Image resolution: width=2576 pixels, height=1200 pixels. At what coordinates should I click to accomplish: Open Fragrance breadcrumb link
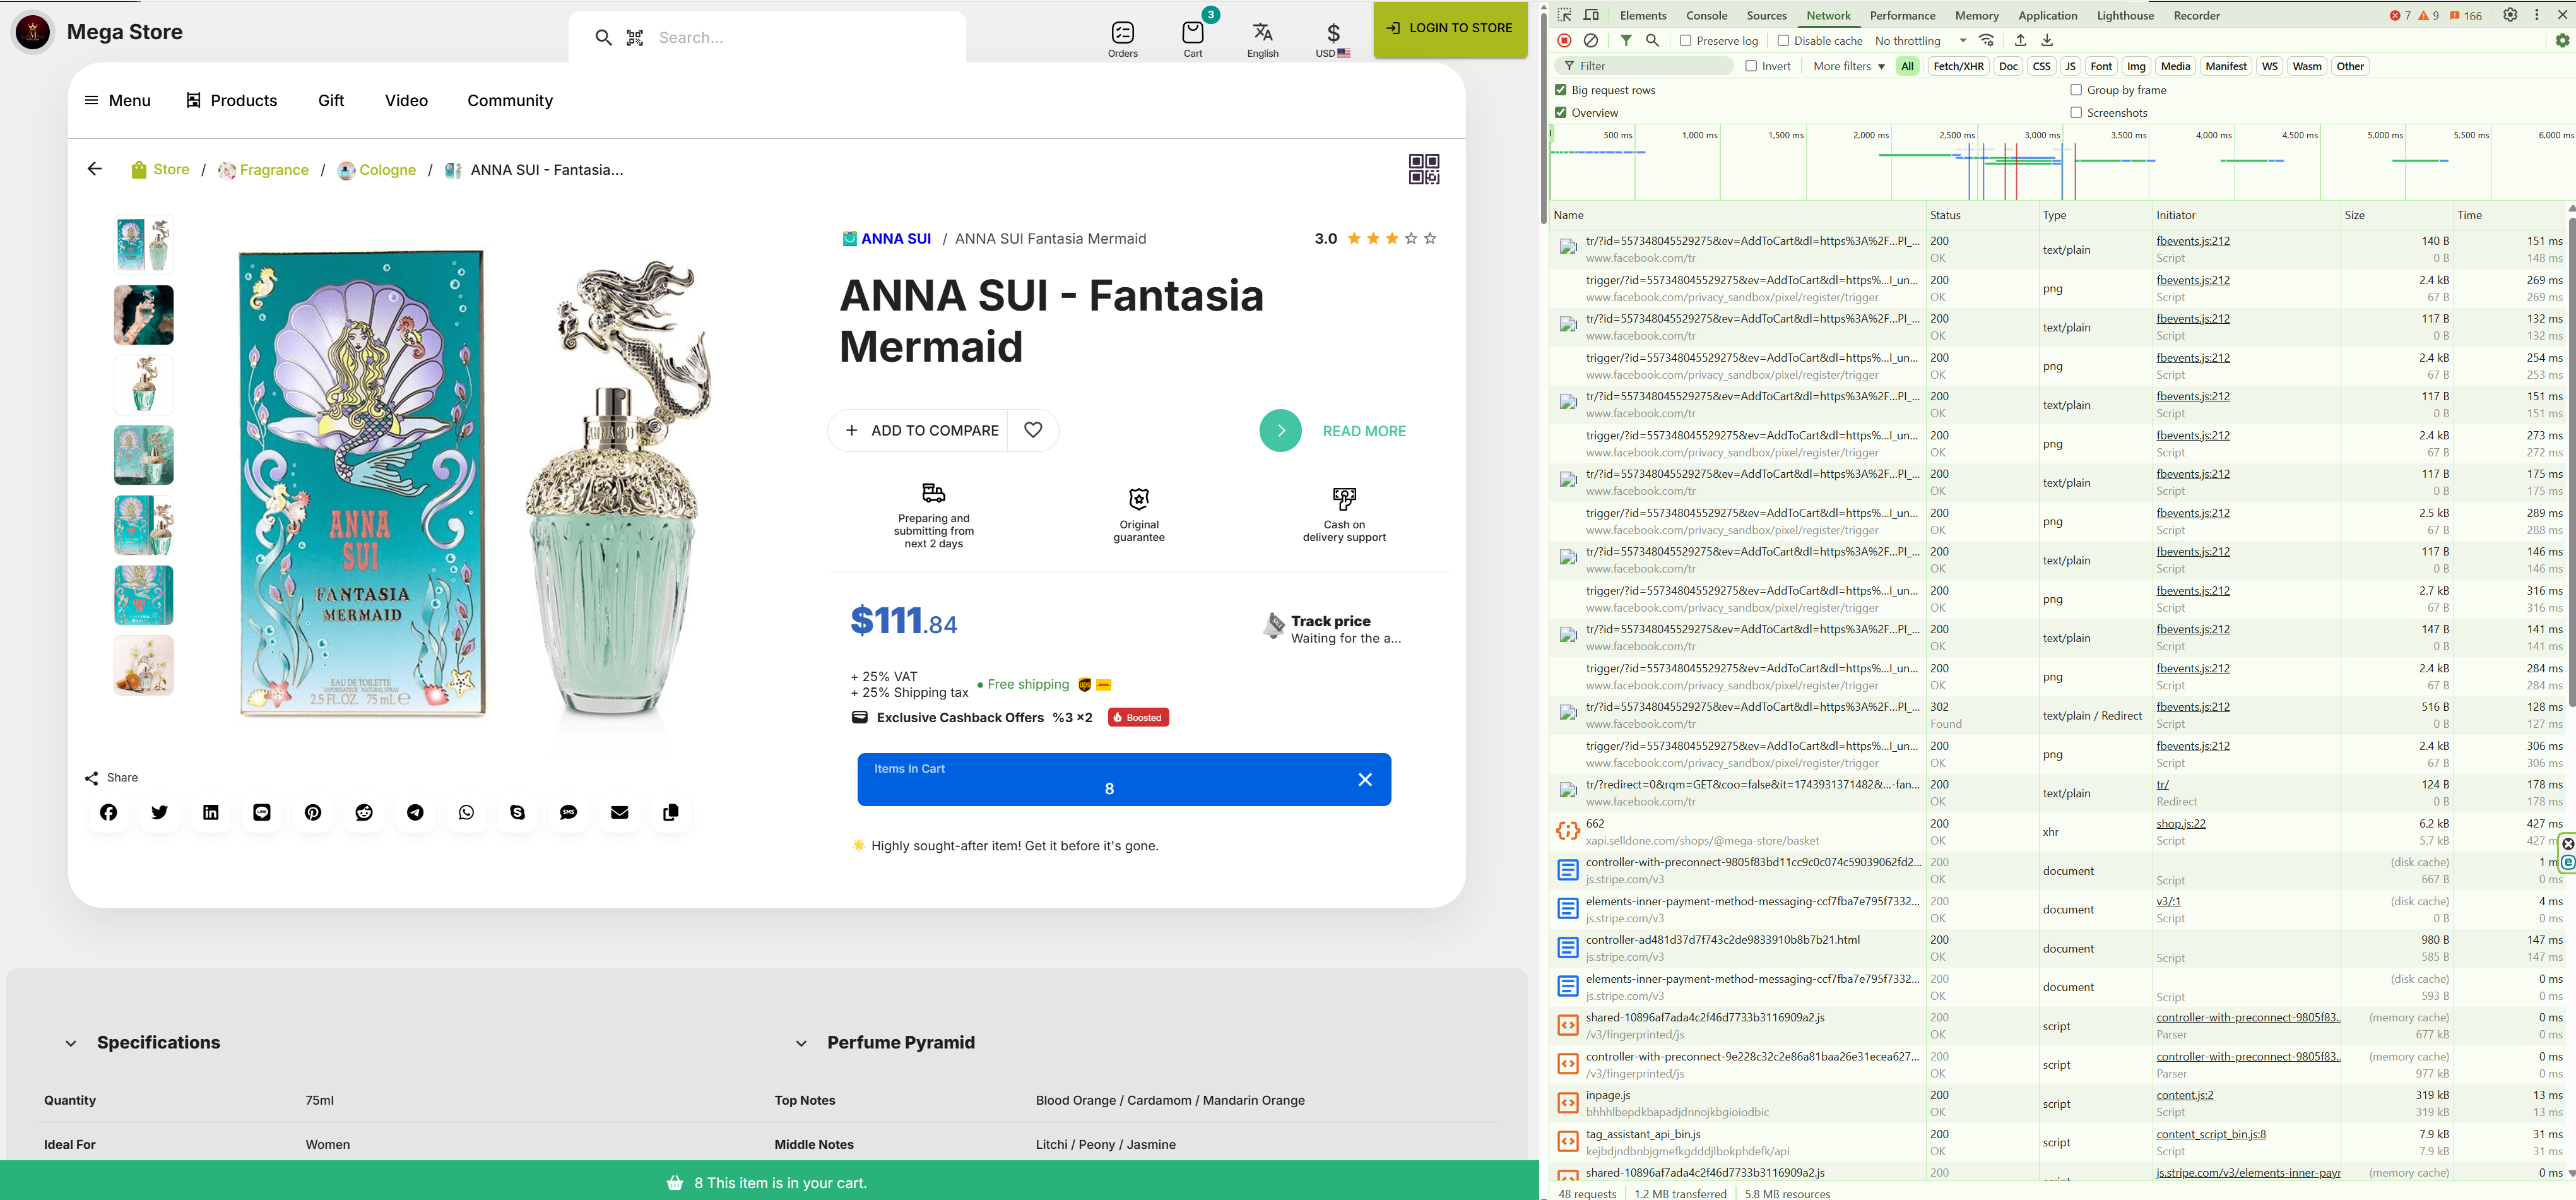pos(263,170)
